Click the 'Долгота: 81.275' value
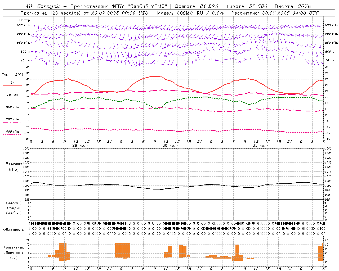The image size is (339, 271). click(x=196, y=6)
